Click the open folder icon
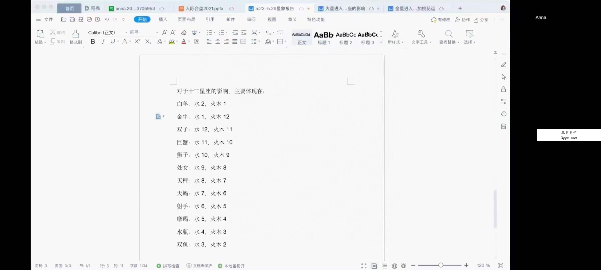Viewport: 601px width, 270px height. coord(64,19)
